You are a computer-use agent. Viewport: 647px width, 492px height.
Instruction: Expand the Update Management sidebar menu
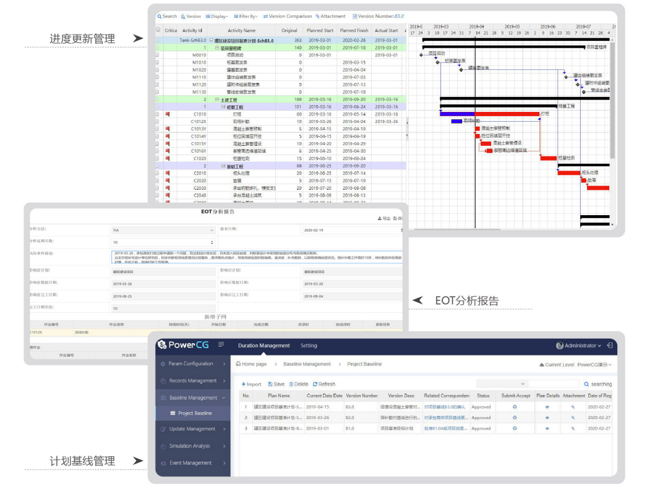193,429
